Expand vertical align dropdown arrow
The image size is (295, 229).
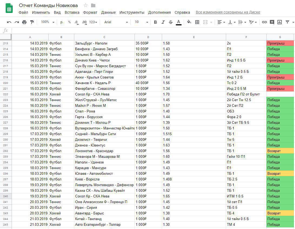(234, 22)
